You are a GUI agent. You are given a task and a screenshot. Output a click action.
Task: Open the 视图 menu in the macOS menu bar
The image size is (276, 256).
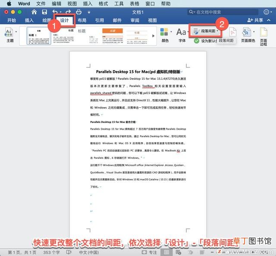pos(72,3)
